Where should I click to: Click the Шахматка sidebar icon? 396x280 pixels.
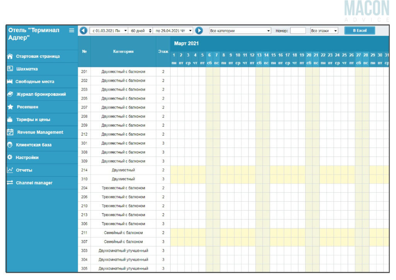(x=10, y=69)
